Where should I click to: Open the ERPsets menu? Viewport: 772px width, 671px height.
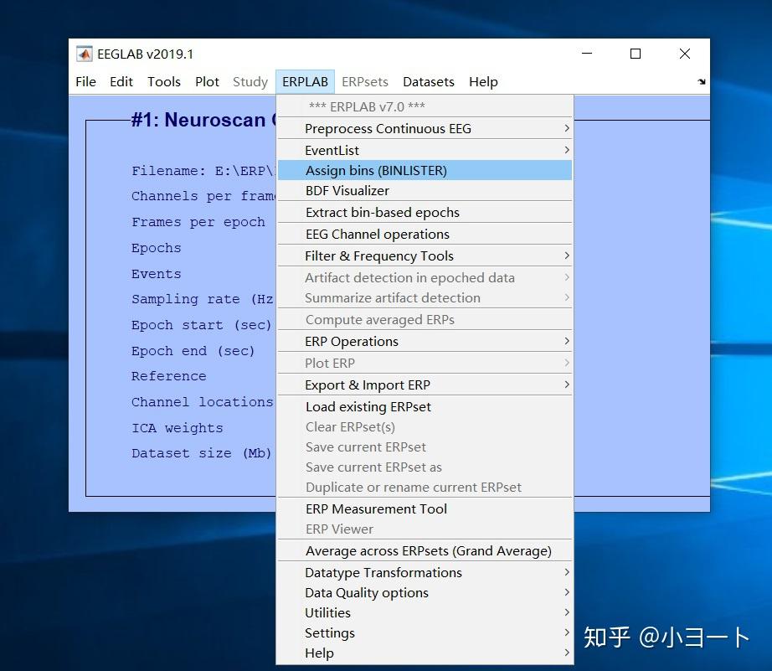click(365, 81)
